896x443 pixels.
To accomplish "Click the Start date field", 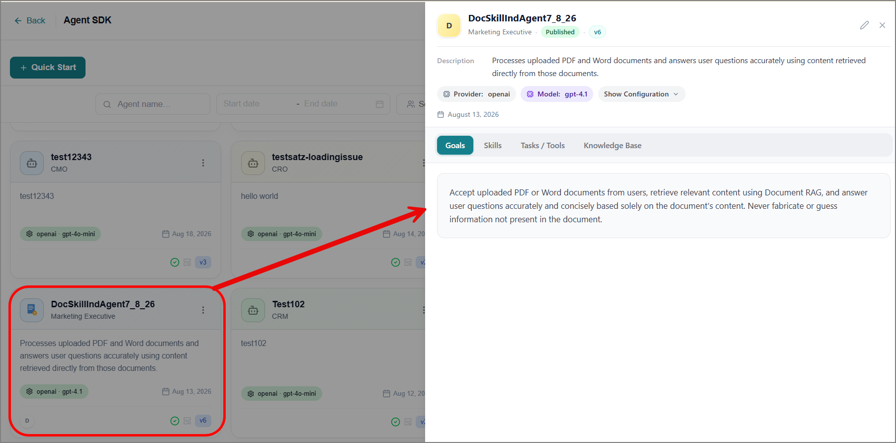I will pos(242,103).
